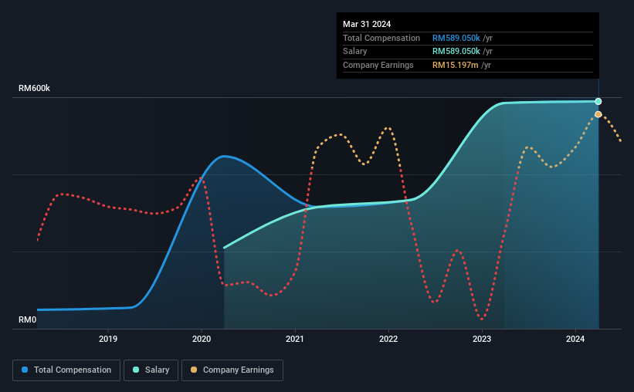Click the 2019 x-axis label
This screenshot has width=634, height=392.
(108, 339)
